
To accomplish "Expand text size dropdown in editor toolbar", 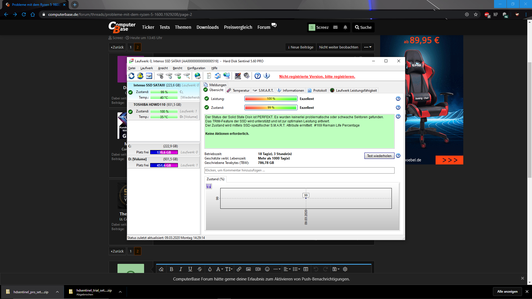I will [229, 269].
